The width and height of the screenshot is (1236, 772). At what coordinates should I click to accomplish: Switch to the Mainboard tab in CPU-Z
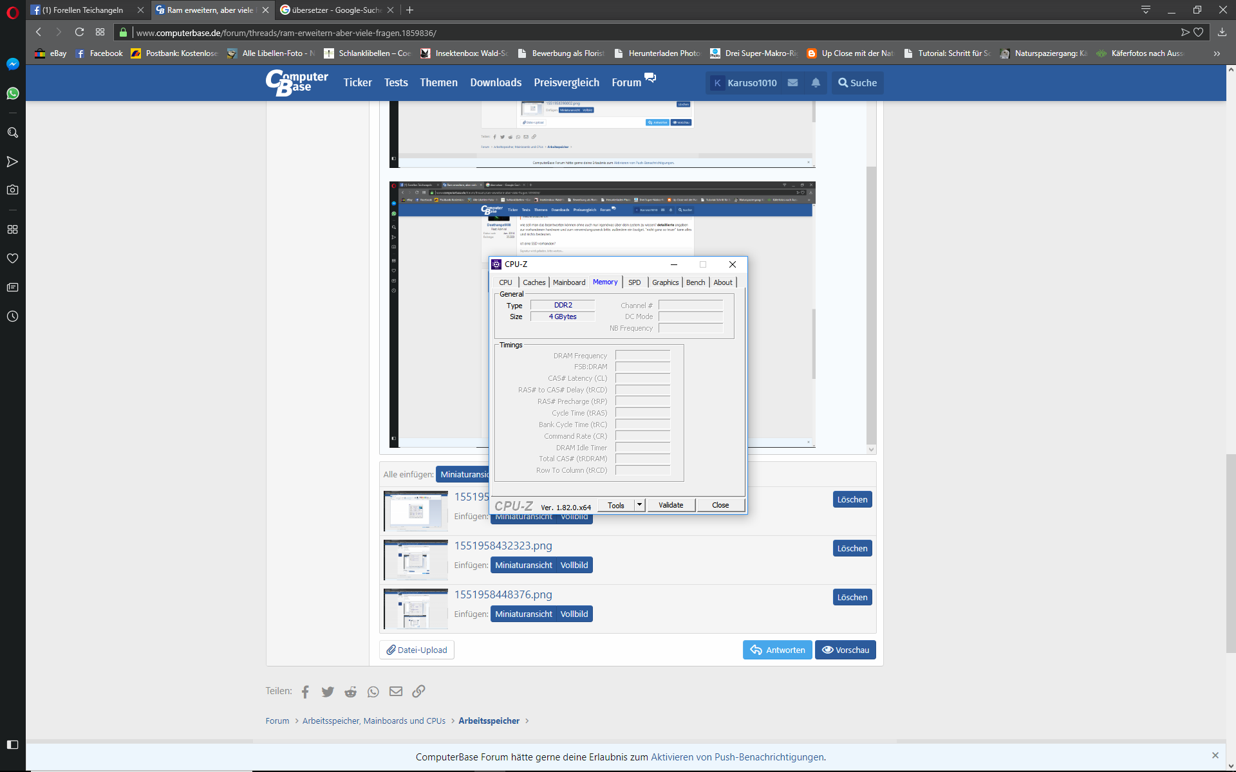click(x=569, y=282)
